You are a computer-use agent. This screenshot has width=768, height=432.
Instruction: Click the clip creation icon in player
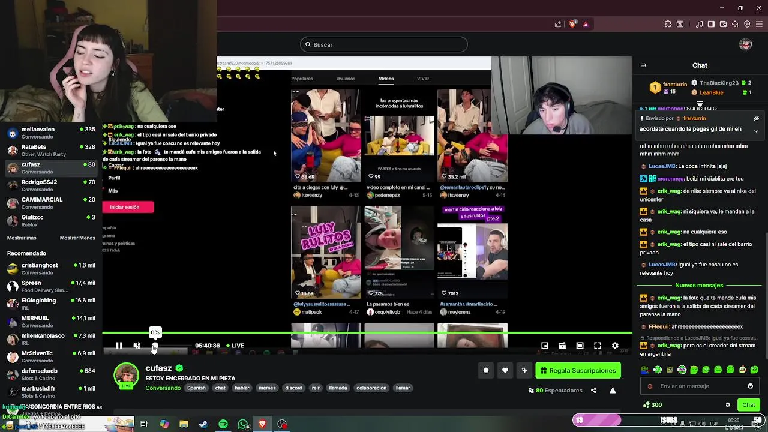562,346
